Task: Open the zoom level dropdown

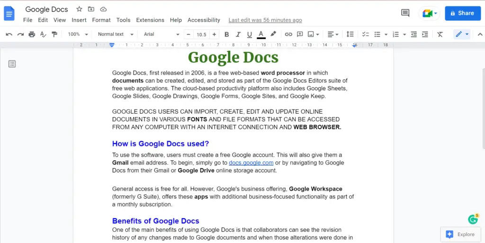Action: tap(78, 34)
